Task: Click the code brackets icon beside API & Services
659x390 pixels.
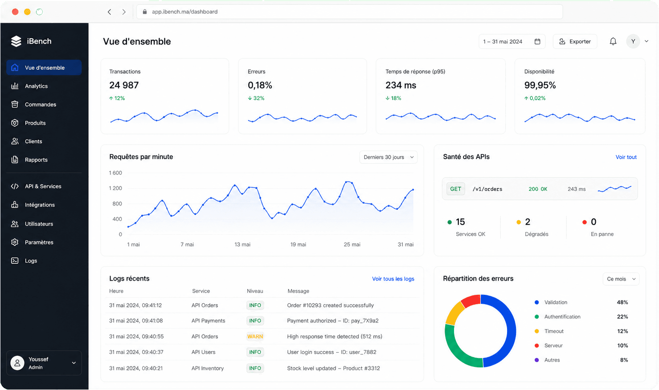Action: click(x=15, y=186)
